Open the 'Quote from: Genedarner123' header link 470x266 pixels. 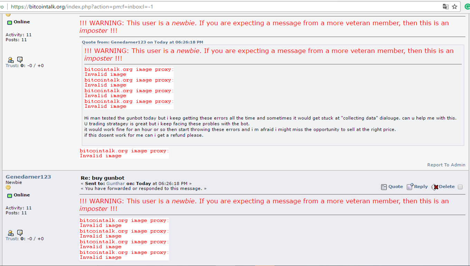pos(142,42)
